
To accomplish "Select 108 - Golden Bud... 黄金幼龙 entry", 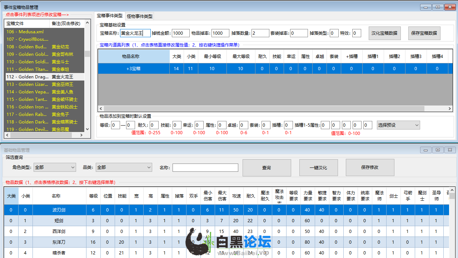I will (45, 47).
